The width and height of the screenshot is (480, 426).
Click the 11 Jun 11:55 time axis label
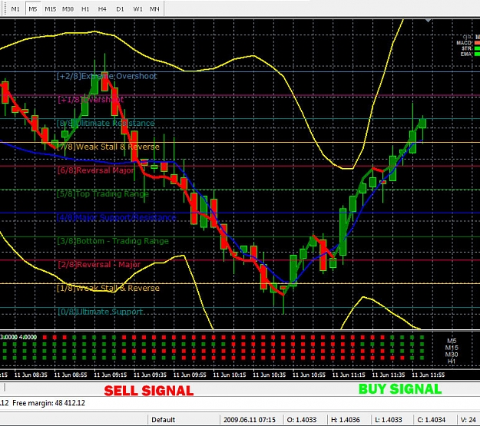pos(429,375)
